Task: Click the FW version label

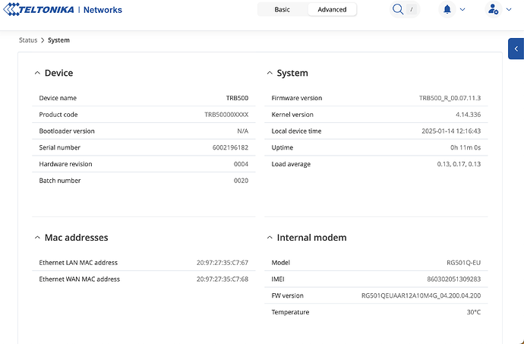Action: [287, 295]
